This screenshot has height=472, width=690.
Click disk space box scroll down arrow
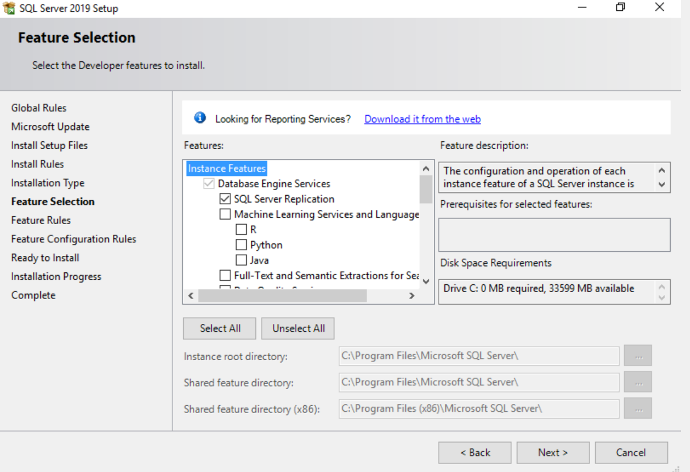pos(662,297)
